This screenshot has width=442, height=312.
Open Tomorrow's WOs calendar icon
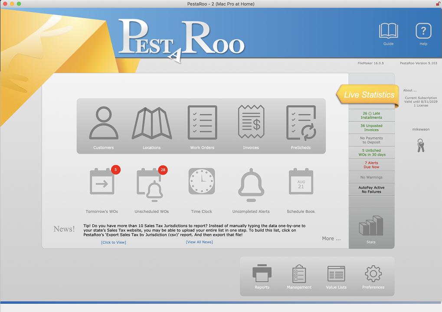[x=102, y=182]
